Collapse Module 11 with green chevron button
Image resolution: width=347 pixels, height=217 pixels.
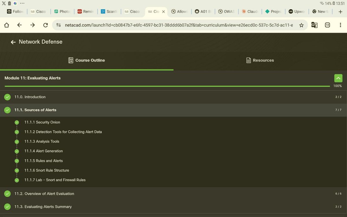(x=338, y=78)
